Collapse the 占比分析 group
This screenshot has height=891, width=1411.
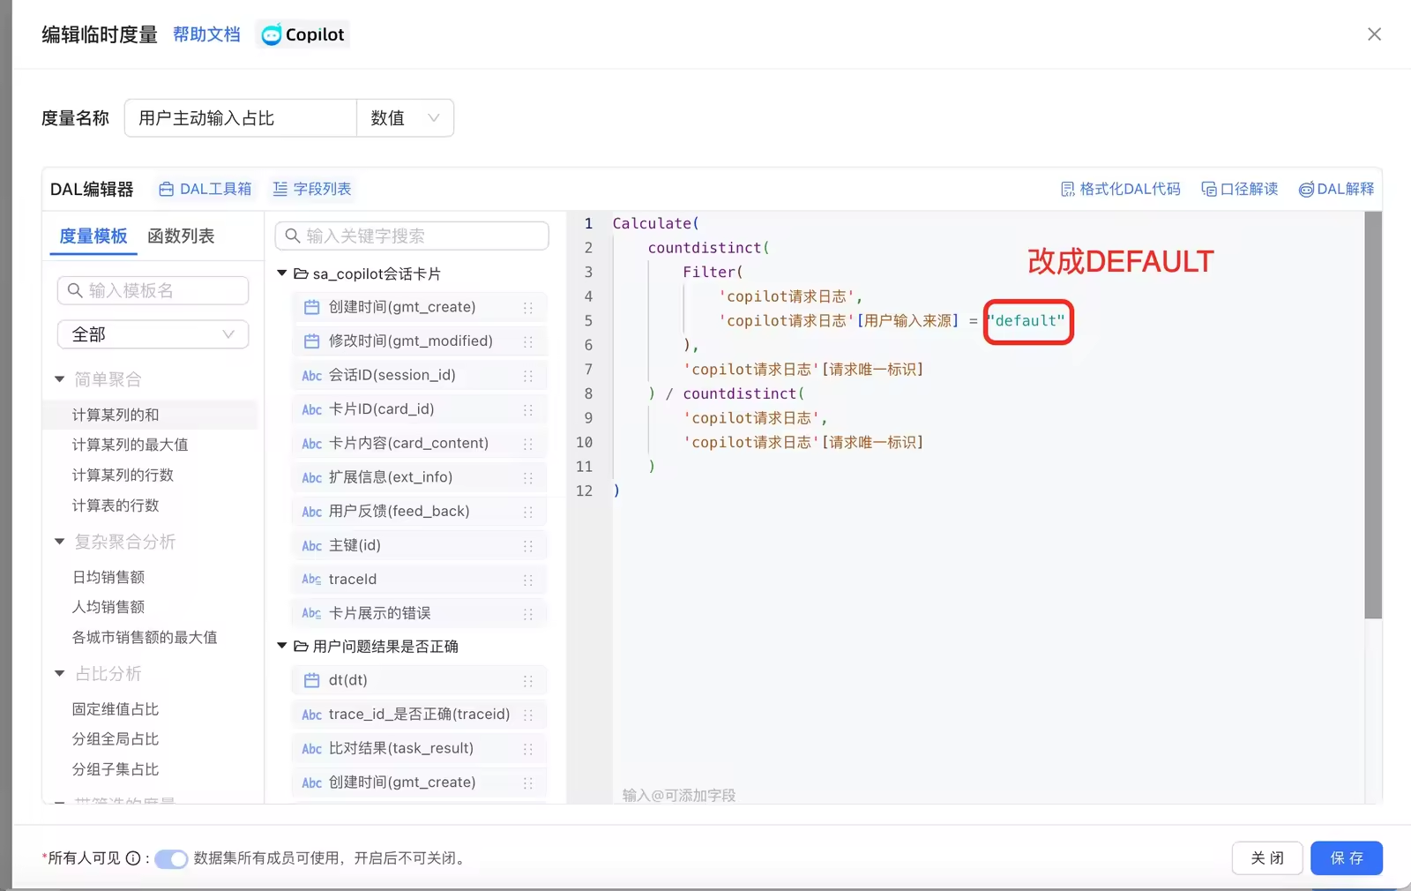click(60, 674)
